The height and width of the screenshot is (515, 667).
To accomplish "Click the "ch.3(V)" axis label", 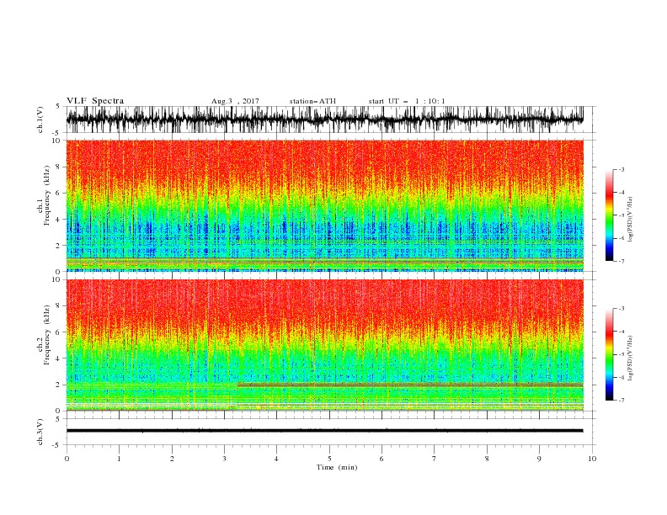I will [40, 432].
